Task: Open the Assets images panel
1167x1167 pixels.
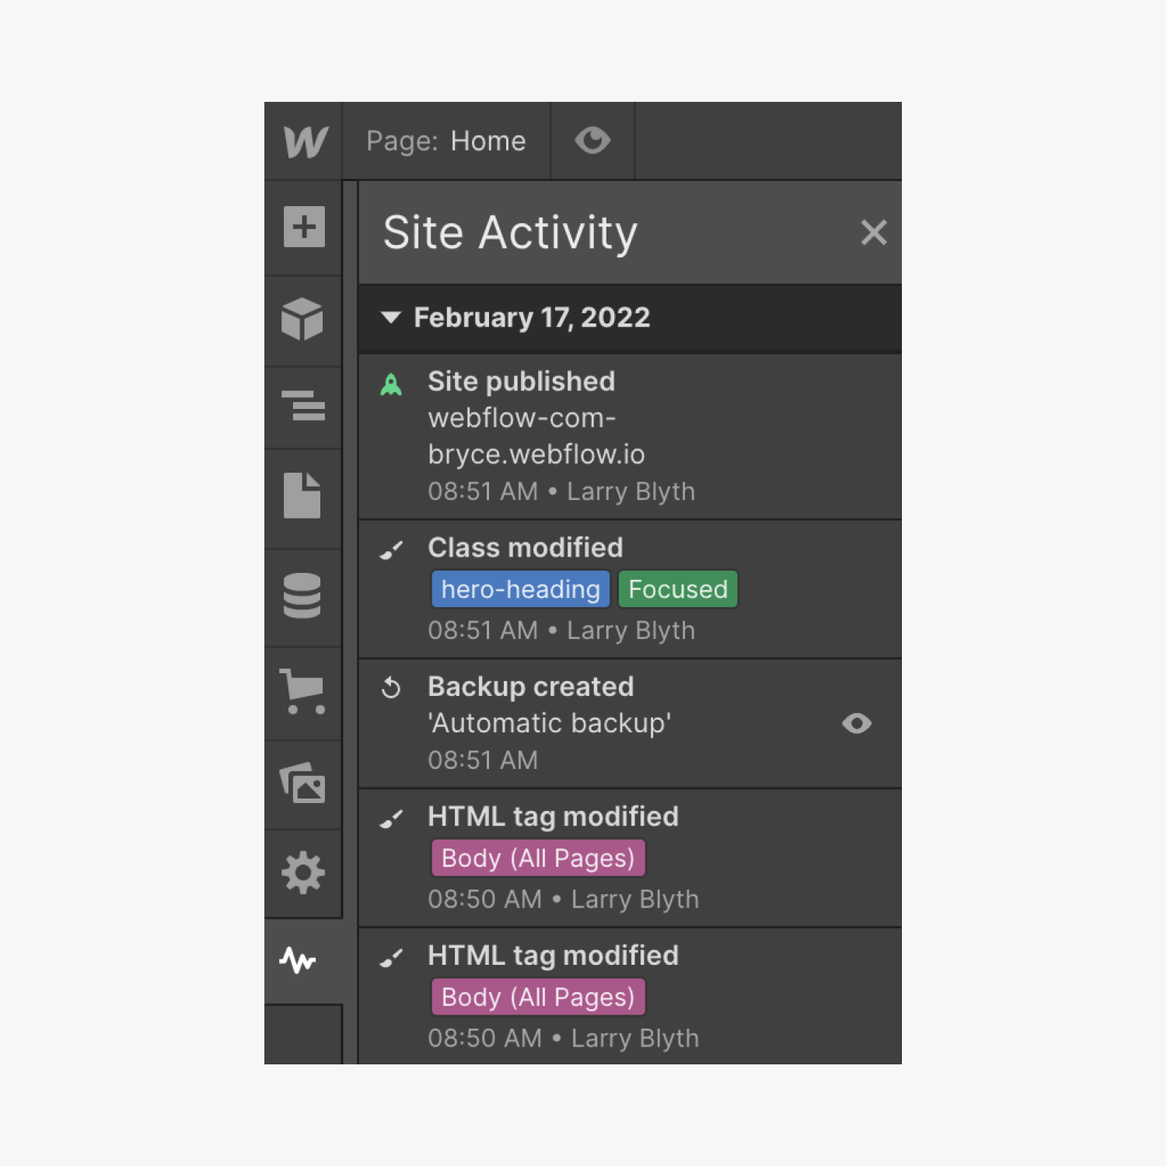Action: (x=302, y=783)
